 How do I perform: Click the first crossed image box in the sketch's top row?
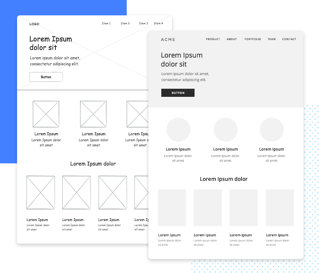coord(46,114)
